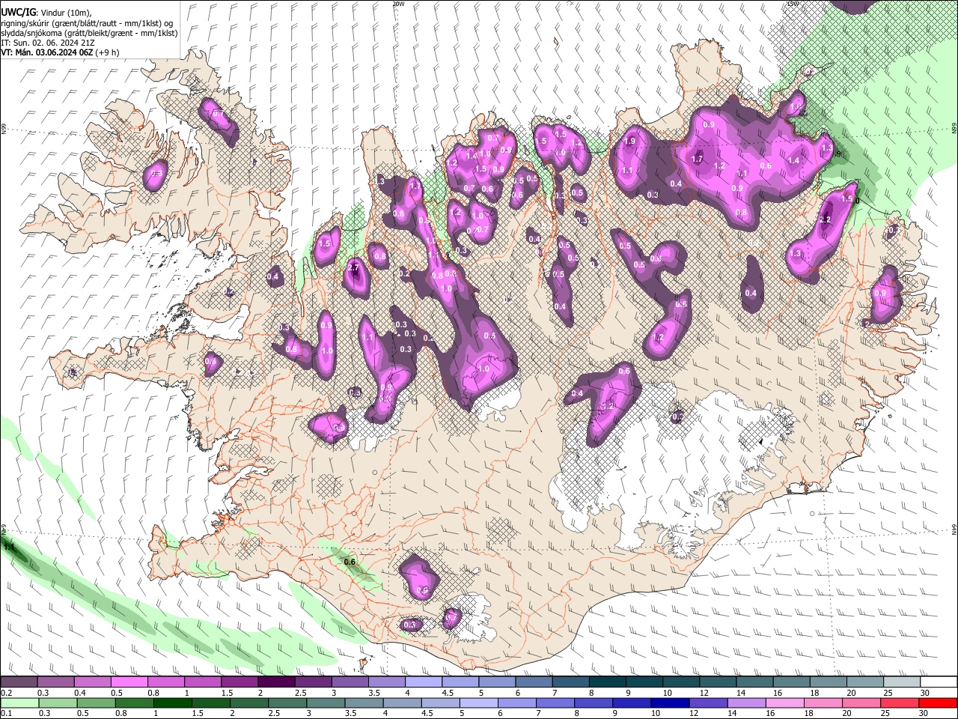Image resolution: width=958 pixels, height=719 pixels.
Task: Click the 'slydda/snjókoma (grátt/bleikt/grænt' description line
Action: (x=89, y=33)
